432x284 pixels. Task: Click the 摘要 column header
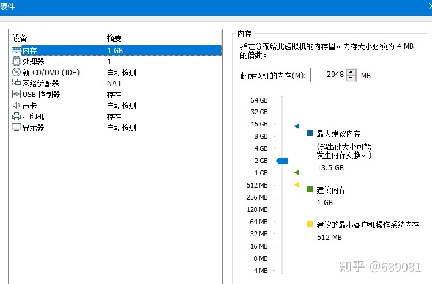[162, 38]
